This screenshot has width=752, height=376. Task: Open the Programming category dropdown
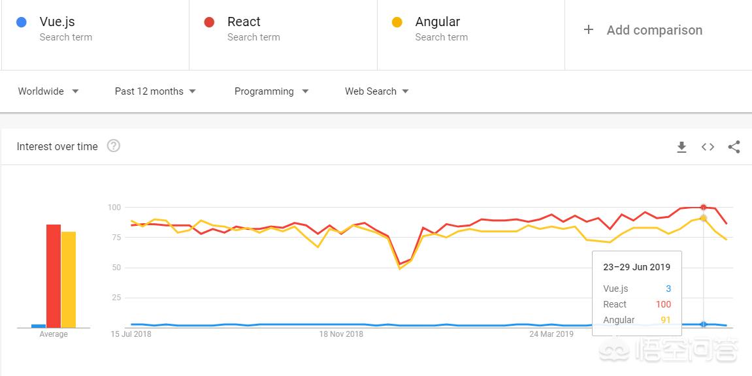[271, 91]
